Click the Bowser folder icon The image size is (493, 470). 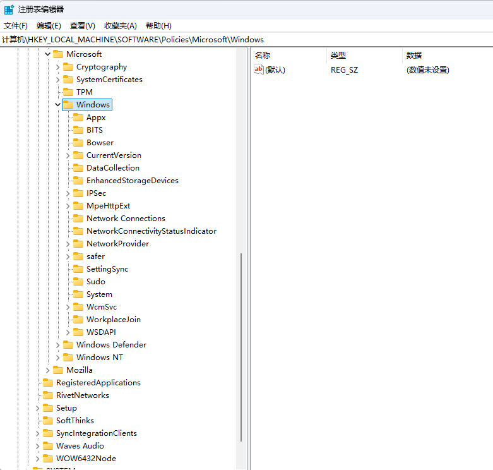[x=78, y=143]
